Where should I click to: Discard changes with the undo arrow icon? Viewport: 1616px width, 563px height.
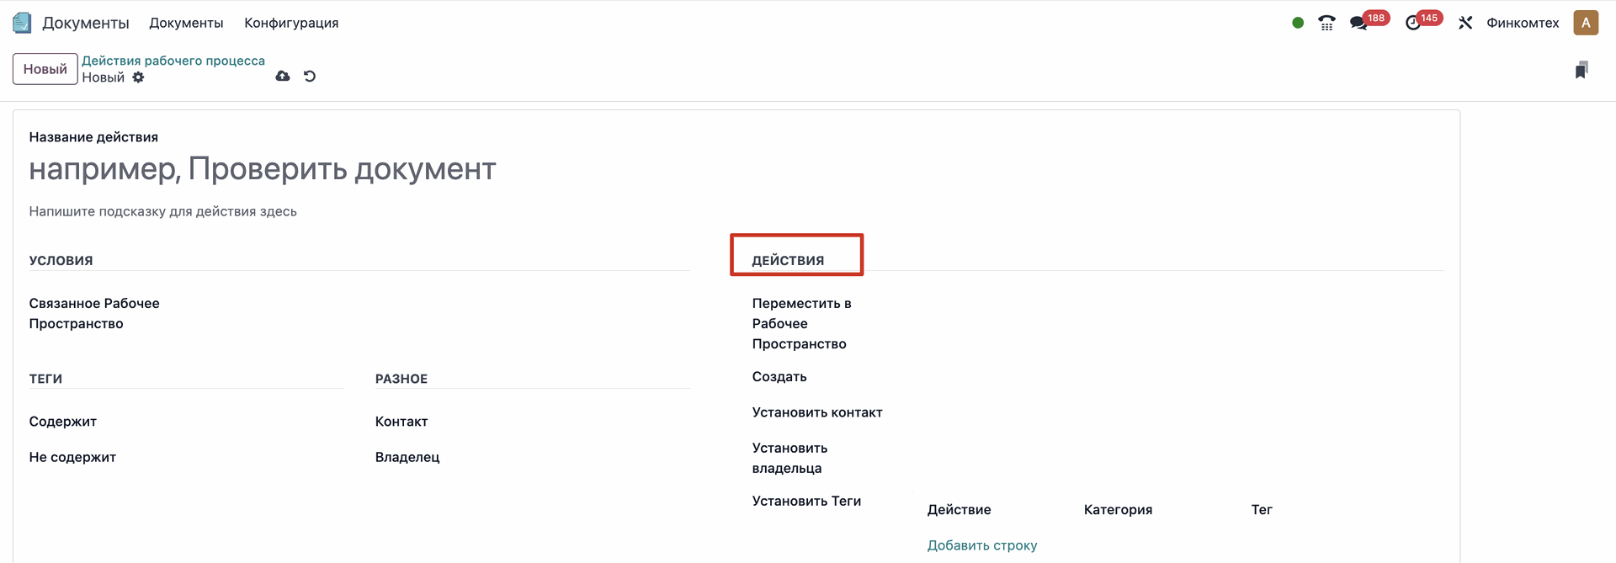[310, 77]
